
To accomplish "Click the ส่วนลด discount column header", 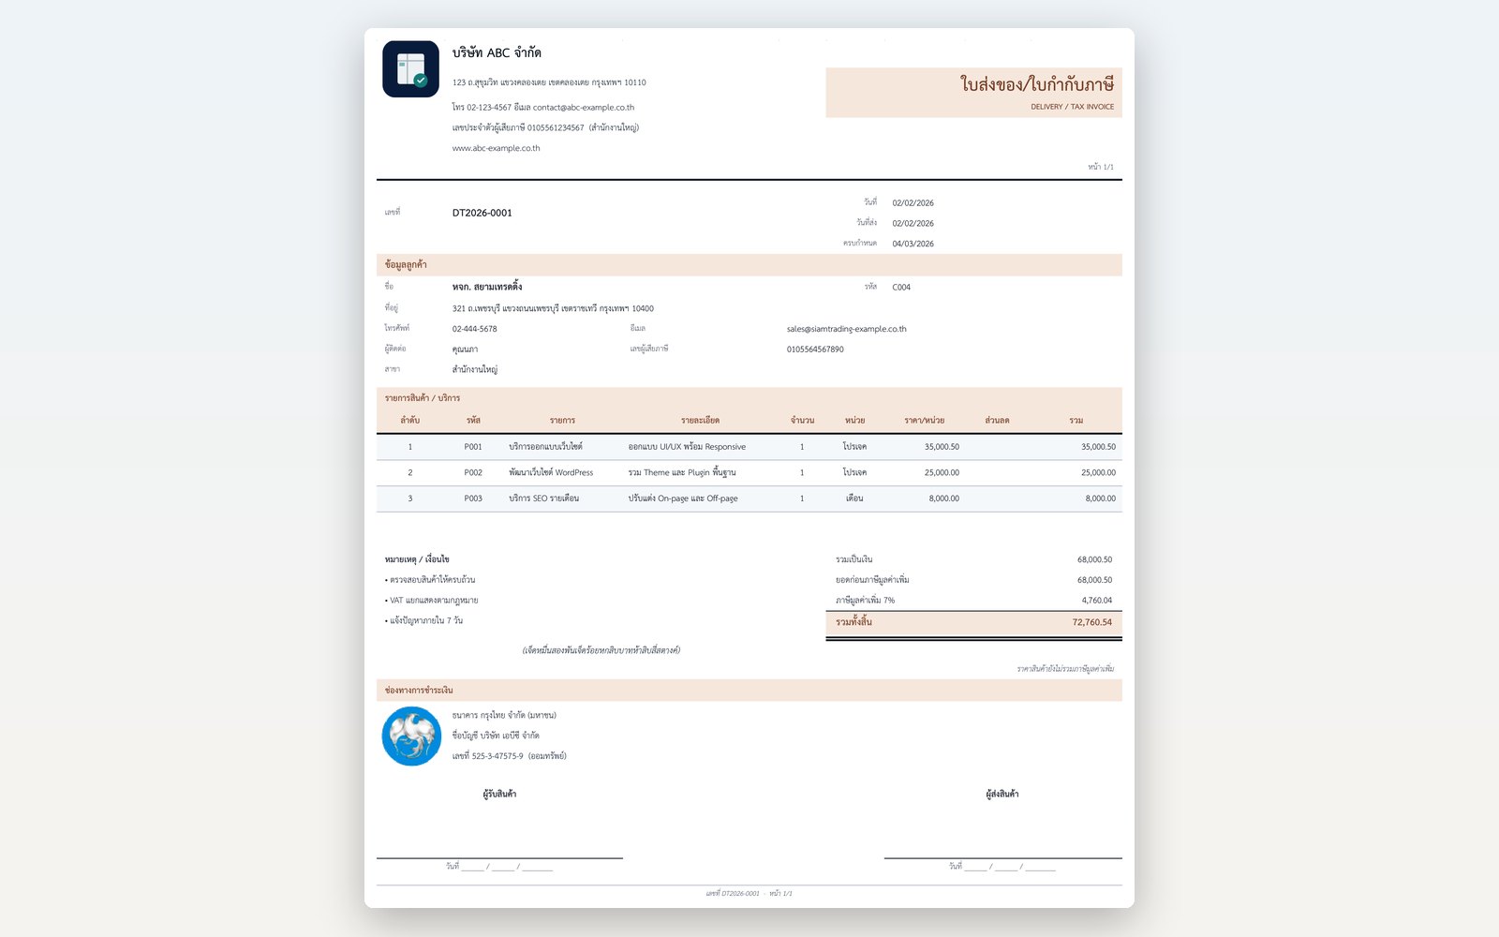I will click(997, 421).
